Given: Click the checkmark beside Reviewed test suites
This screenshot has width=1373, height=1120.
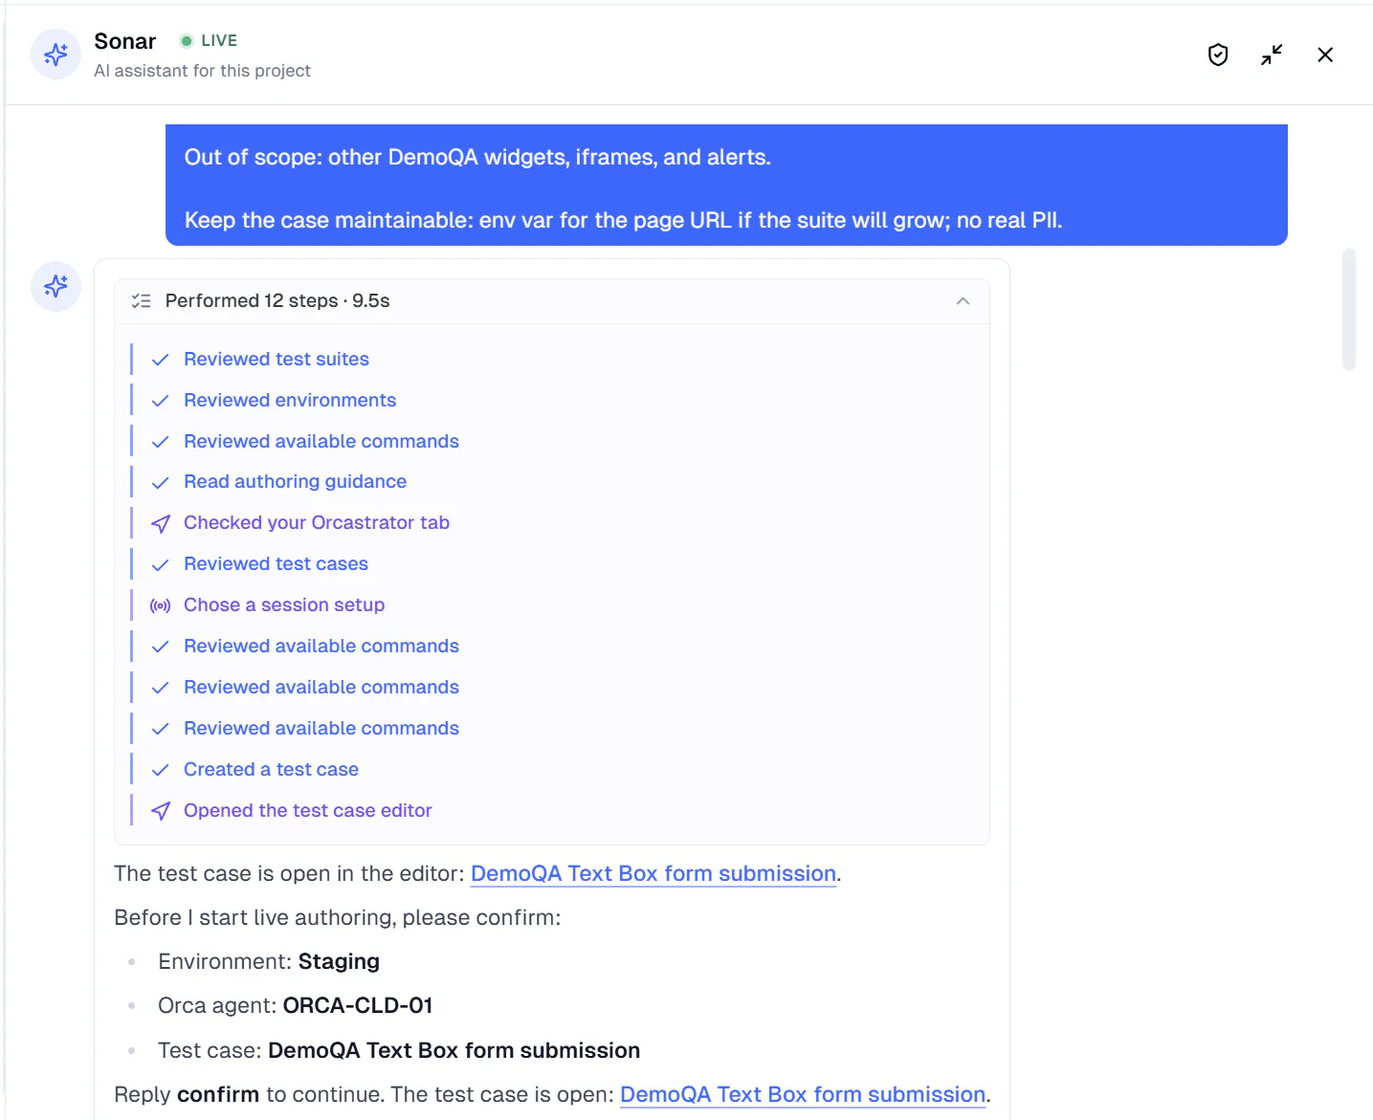Looking at the screenshot, I should point(161,360).
